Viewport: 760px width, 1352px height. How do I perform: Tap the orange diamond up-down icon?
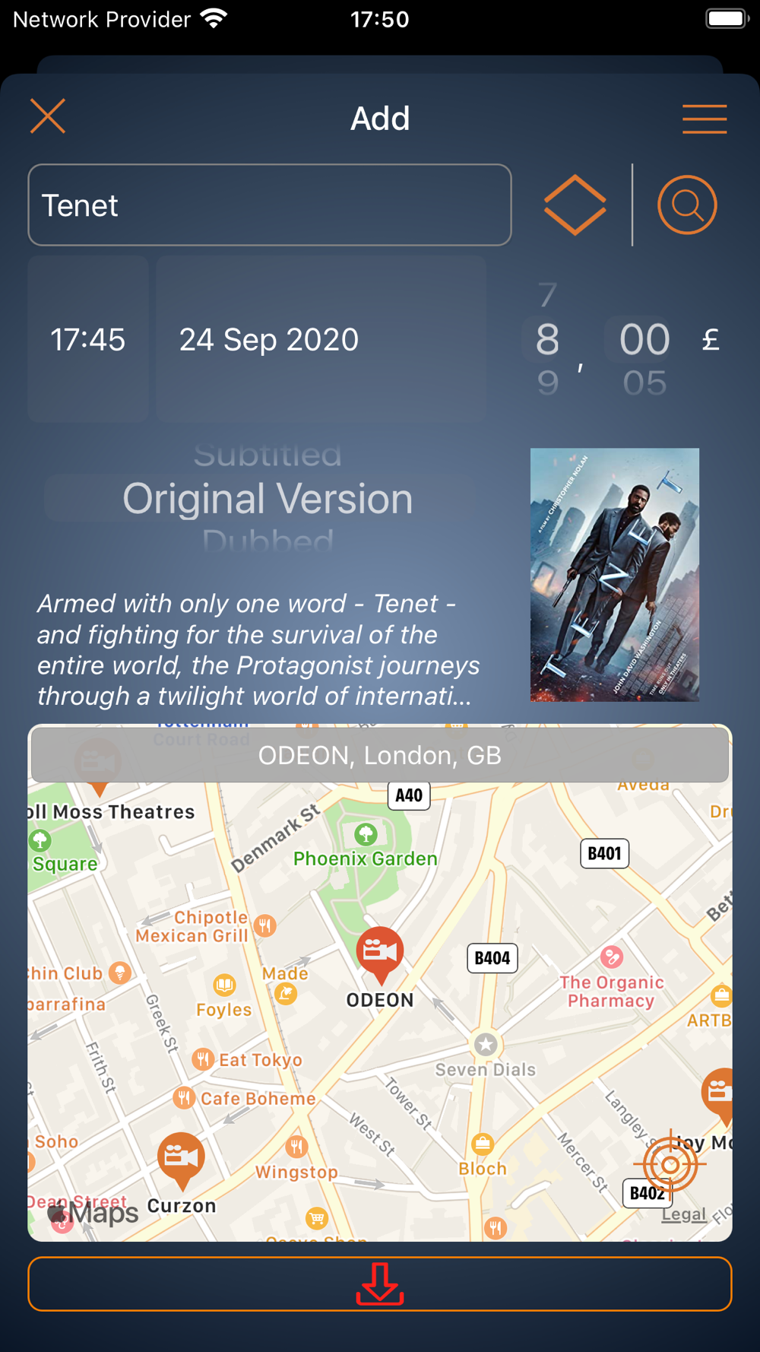[575, 205]
